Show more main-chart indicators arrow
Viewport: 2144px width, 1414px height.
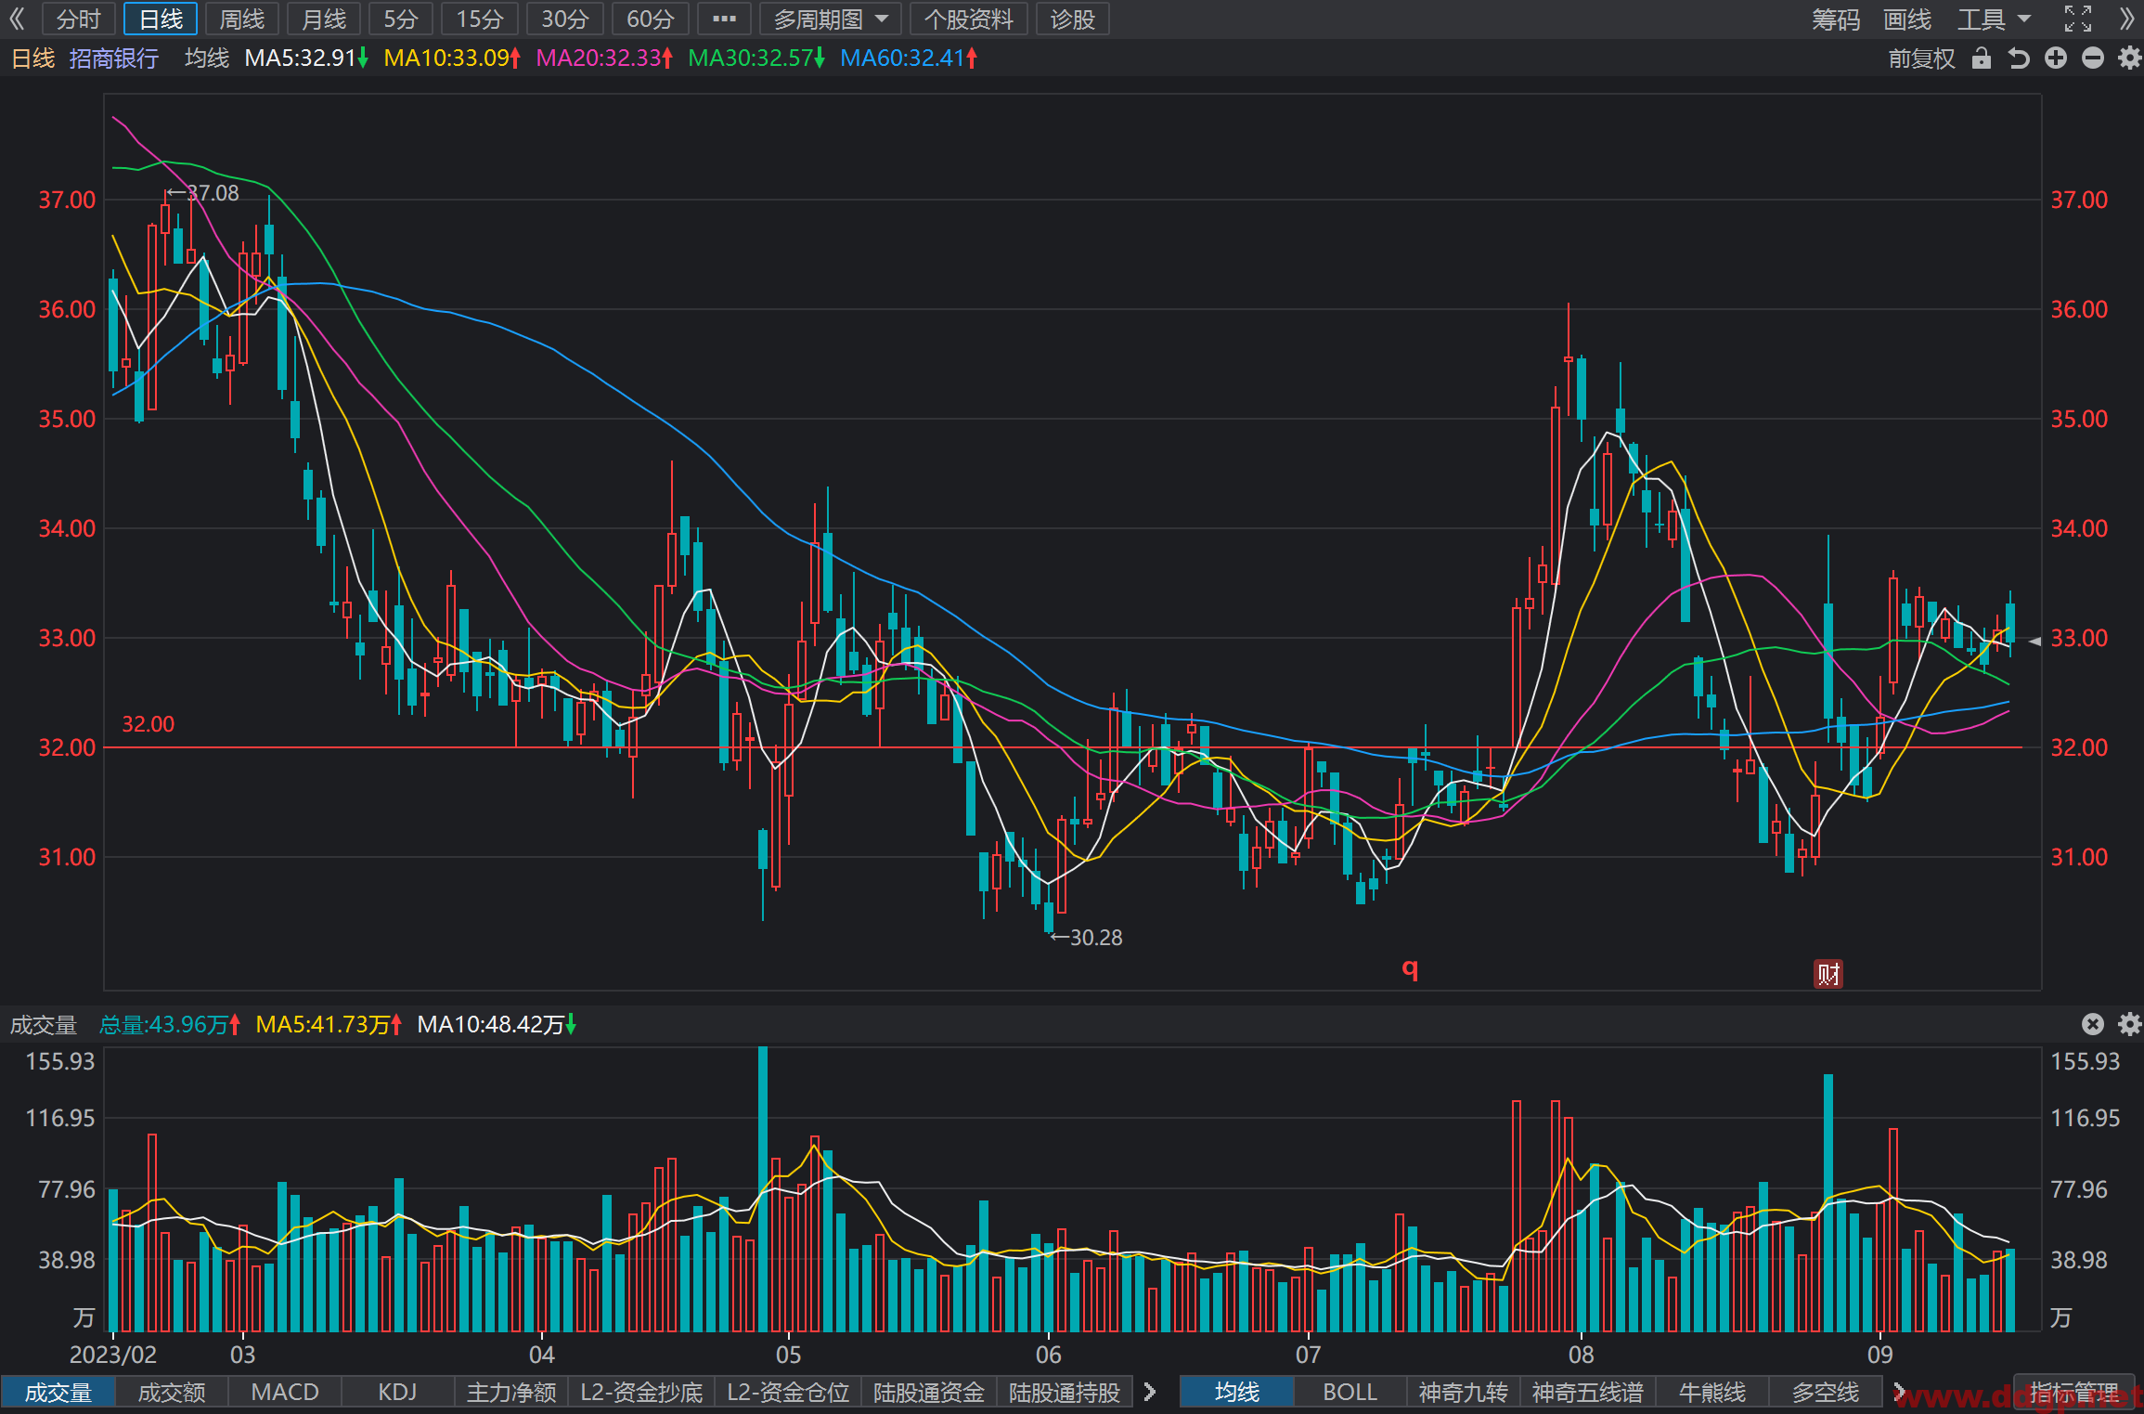[x=1899, y=1392]
